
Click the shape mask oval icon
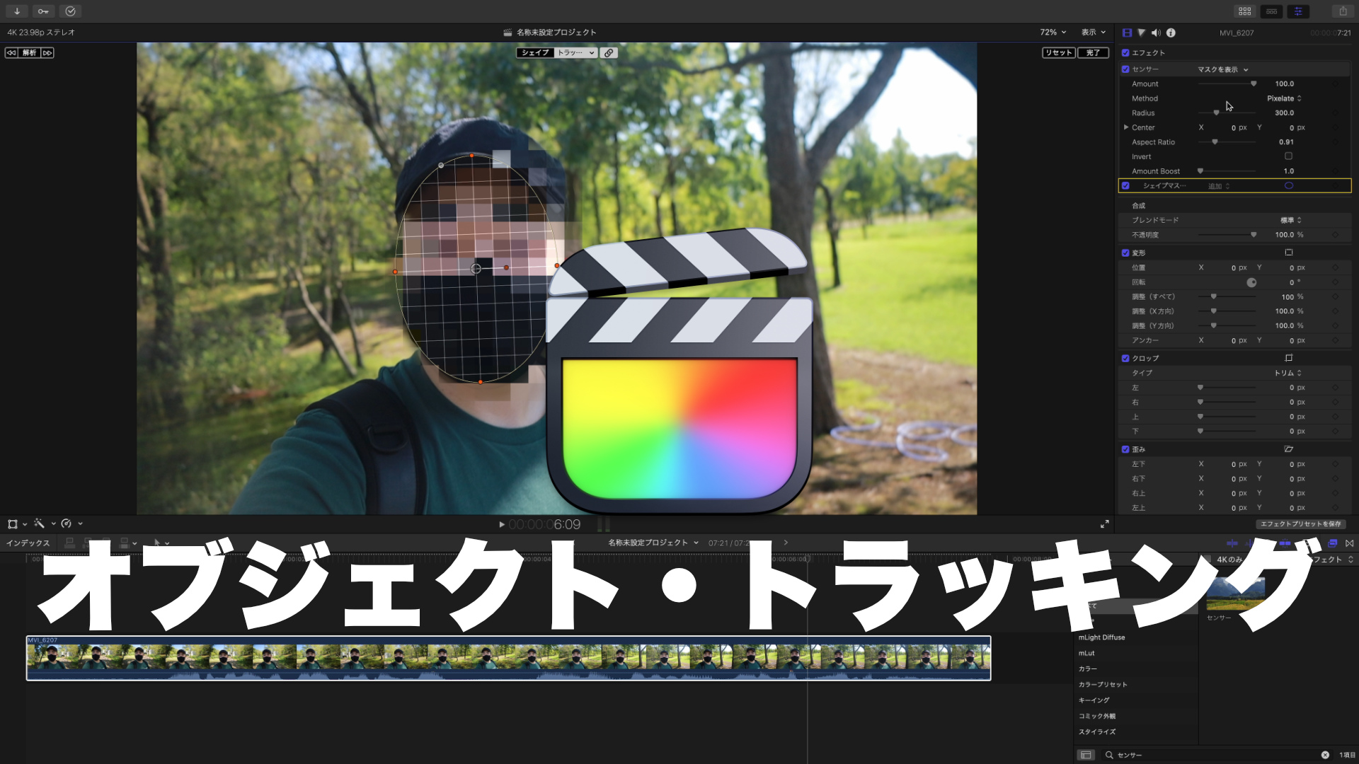(1289, 186)
